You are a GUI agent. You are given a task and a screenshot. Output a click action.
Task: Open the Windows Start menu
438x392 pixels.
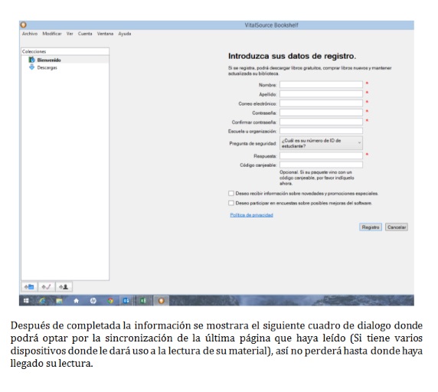click(26, 301)
